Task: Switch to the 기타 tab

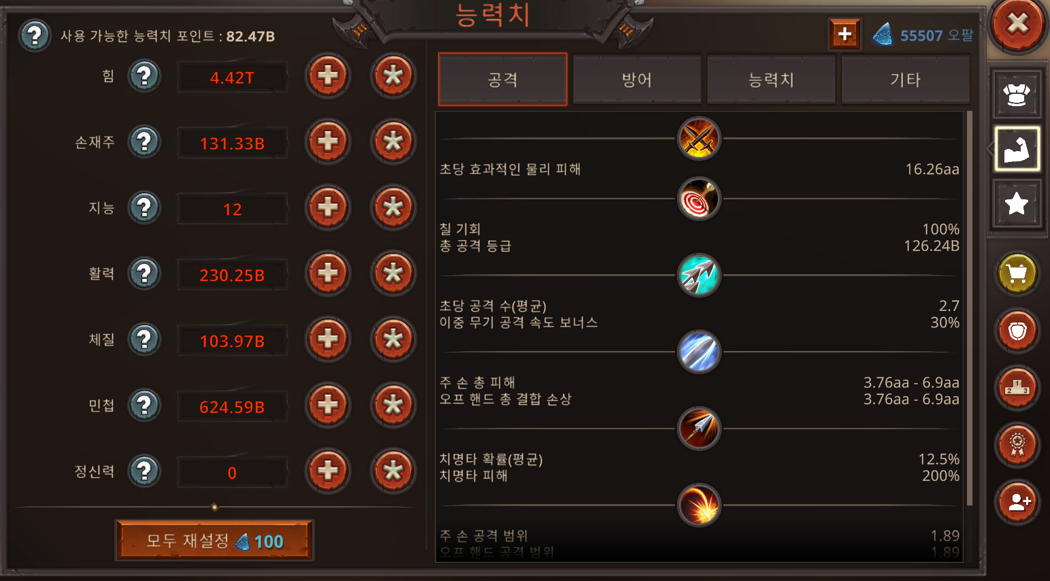Action: pos(905,80)
